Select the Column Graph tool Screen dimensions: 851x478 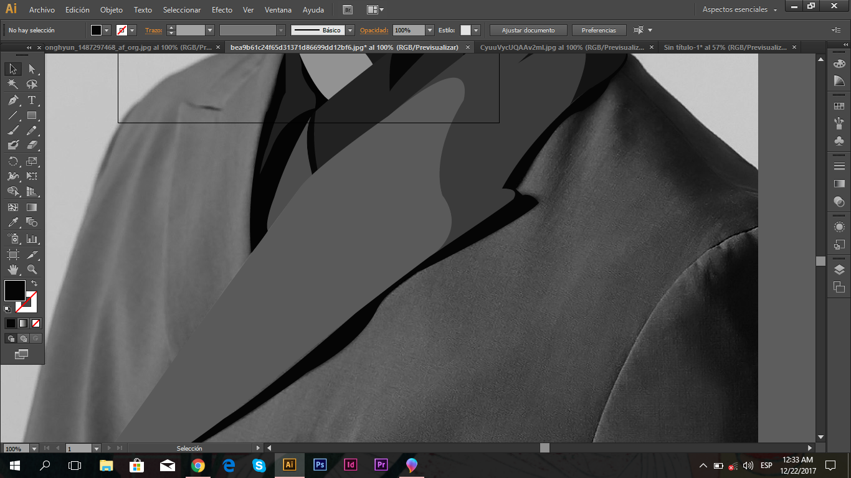coord(32,238)
